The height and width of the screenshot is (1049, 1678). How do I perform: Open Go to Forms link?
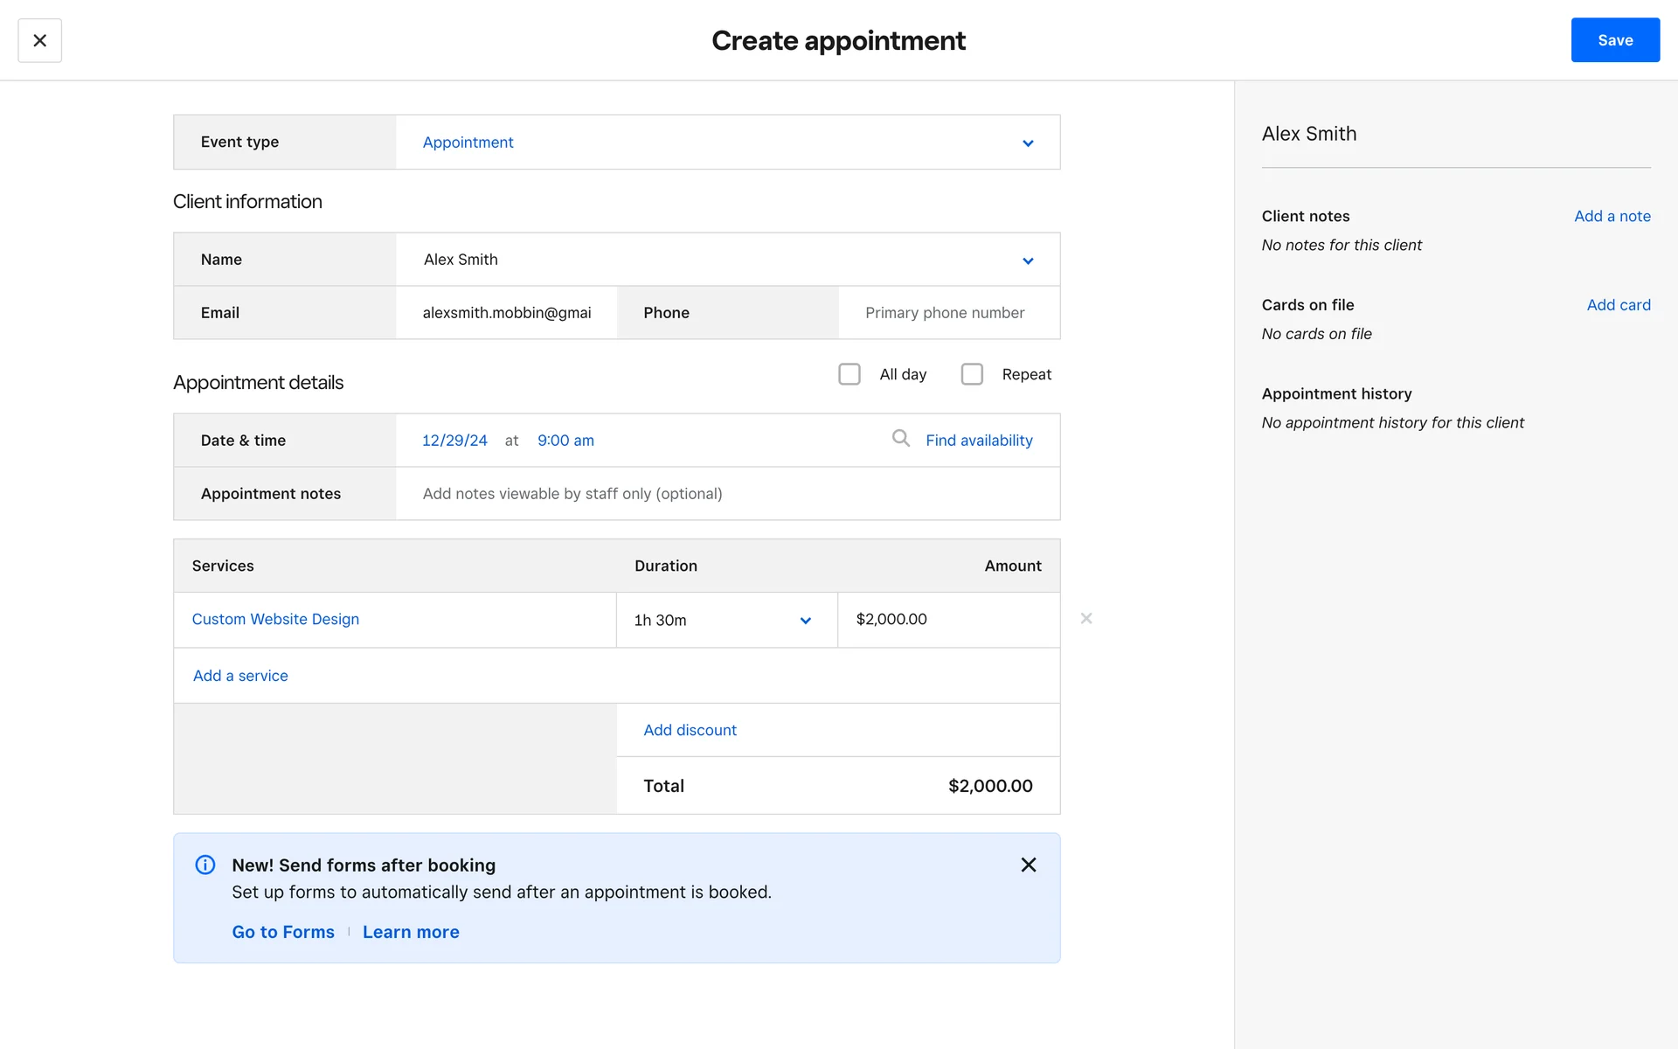283,932
